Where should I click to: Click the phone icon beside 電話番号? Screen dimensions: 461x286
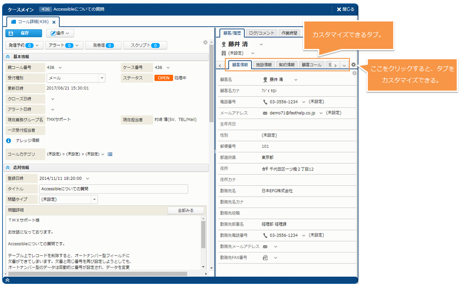[x=265, y=102]
